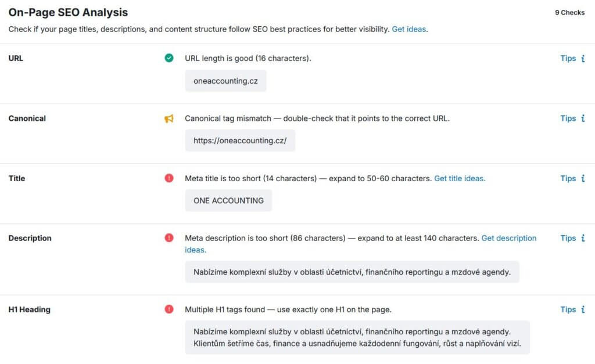This screenshot has height=364, width=595.
Task: Open the info icon next to Description Tips
Action: [x=584, y=238]
